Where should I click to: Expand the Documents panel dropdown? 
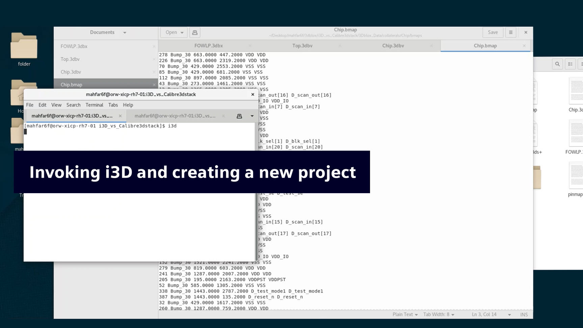[x=125, y=33]
